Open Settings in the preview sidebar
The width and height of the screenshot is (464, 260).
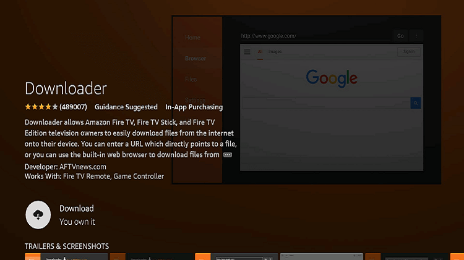pyautogui.click(x=195, y=100)
